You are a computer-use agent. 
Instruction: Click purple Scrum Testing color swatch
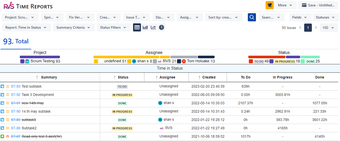click(22, 61)
